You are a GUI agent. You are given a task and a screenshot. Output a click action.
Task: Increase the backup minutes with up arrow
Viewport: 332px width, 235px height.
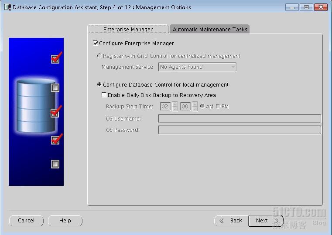click(195, 104)
